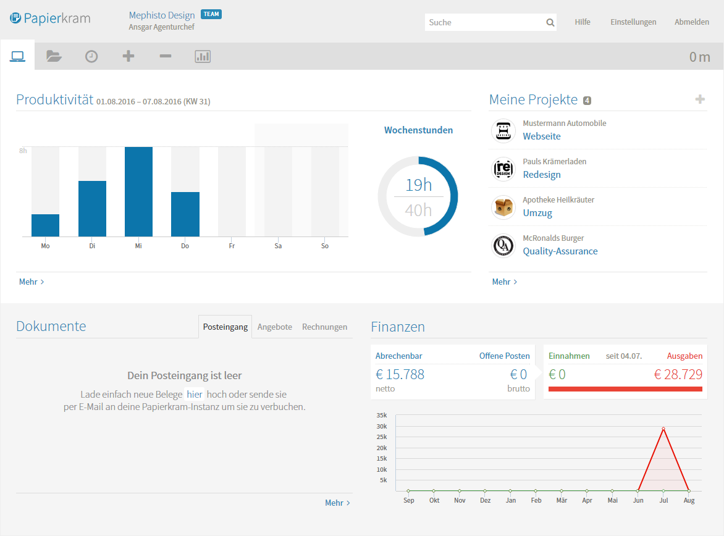The height and width of the screenshot is (536, 724).
Task: Click the Offene Posten label
Action: (x=504, y=356)
